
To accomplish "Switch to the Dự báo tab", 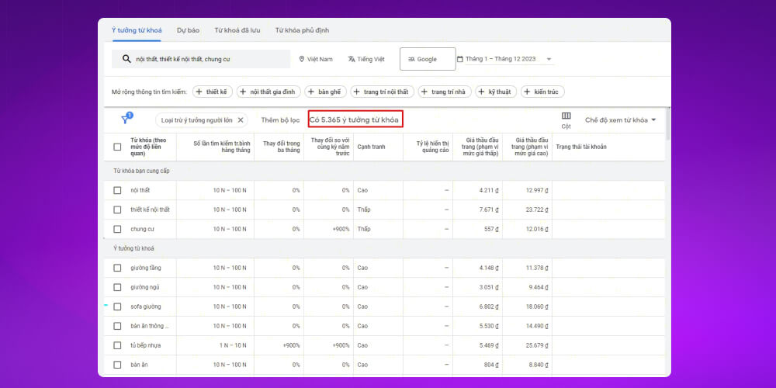I will (188, 30).
